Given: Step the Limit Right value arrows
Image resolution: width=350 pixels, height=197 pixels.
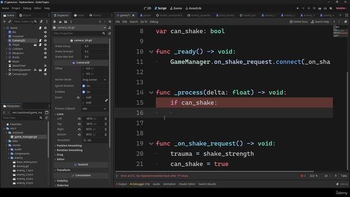Looking at the screenshot, I should tap(106, 129).
